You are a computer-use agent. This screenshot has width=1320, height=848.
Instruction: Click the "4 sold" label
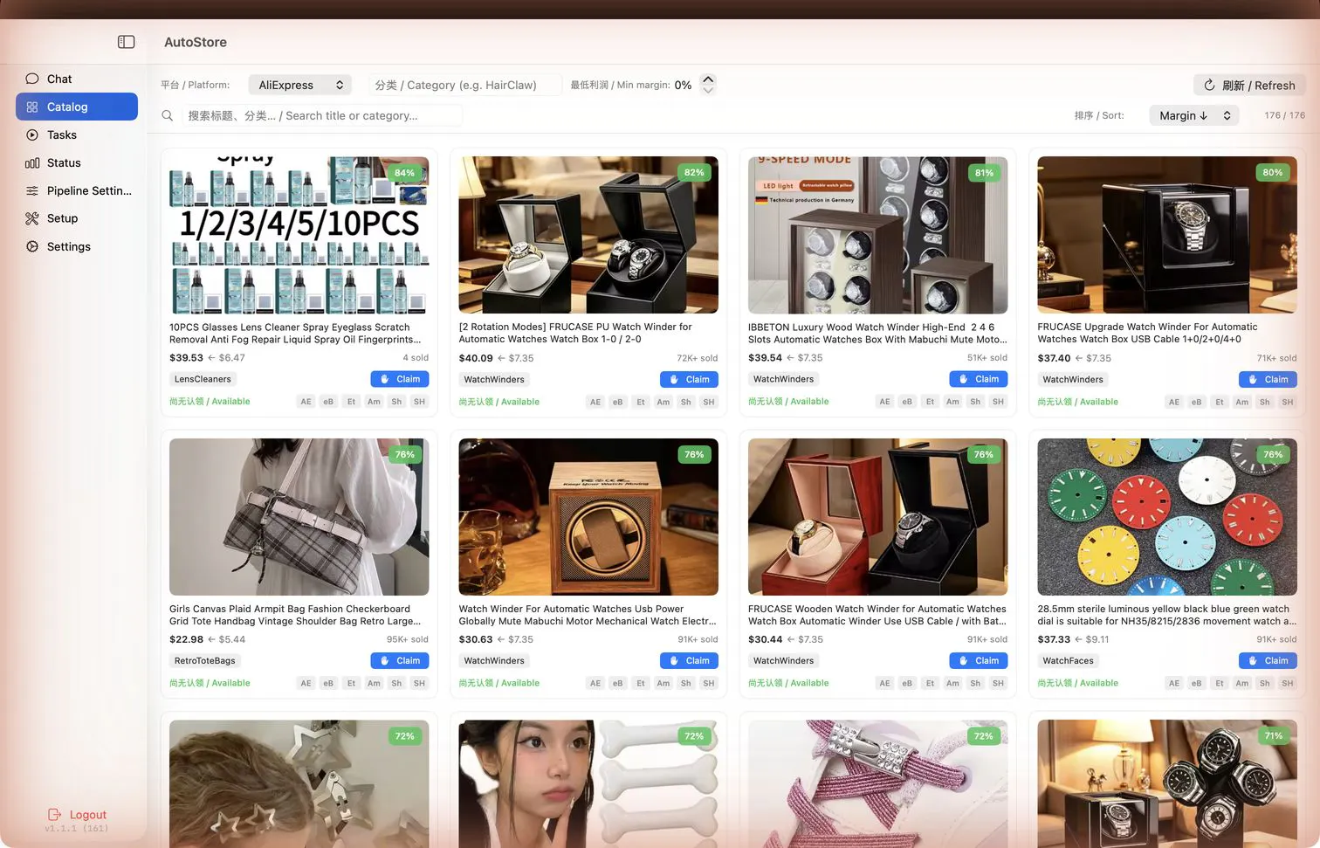point(416,358)
